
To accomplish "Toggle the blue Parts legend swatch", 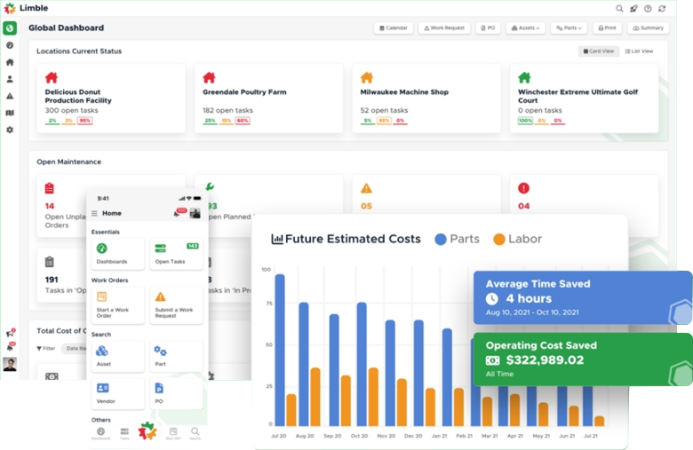I will (441, 240).
